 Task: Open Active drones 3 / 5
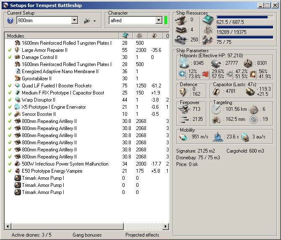point(31,235)
